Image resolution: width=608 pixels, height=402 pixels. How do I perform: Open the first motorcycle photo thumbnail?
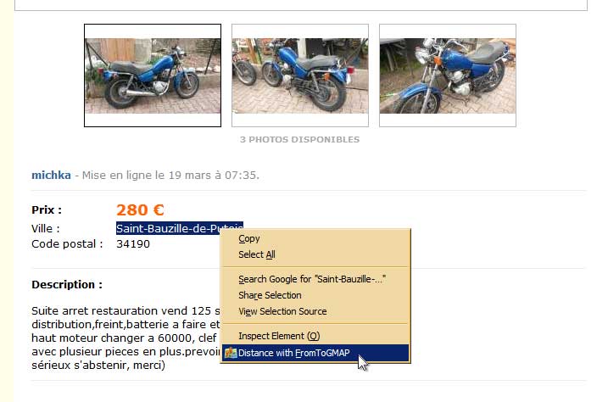(153, 75)
